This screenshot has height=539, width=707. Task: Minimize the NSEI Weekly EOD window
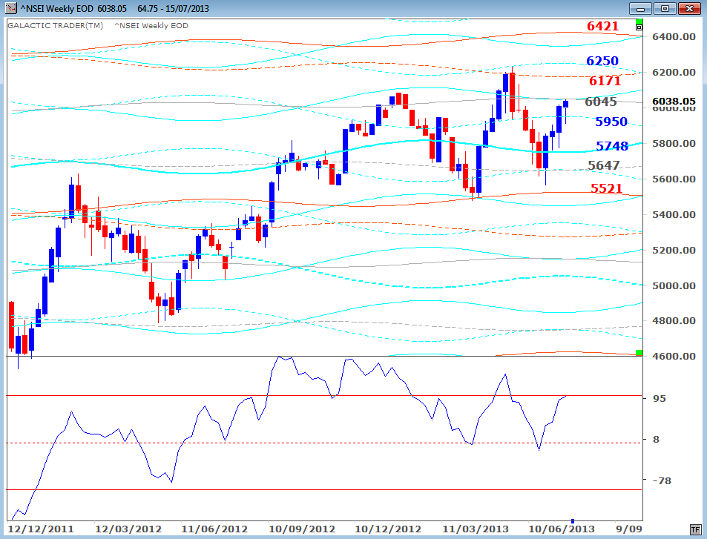click(x=640, y=8)
